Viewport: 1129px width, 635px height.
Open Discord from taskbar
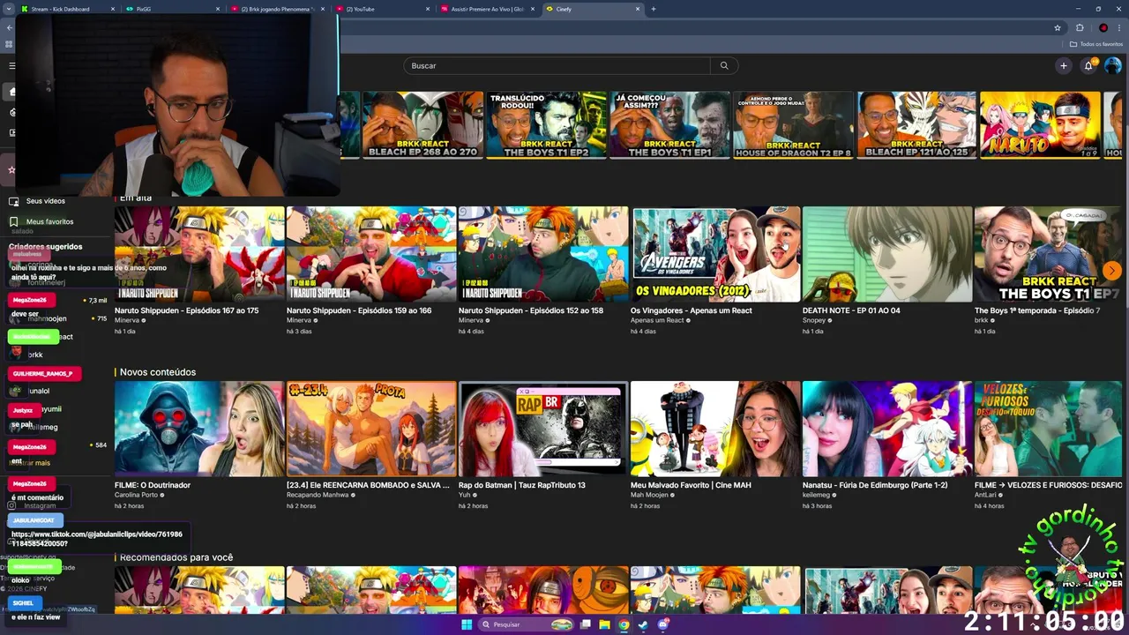coord(663,624)
